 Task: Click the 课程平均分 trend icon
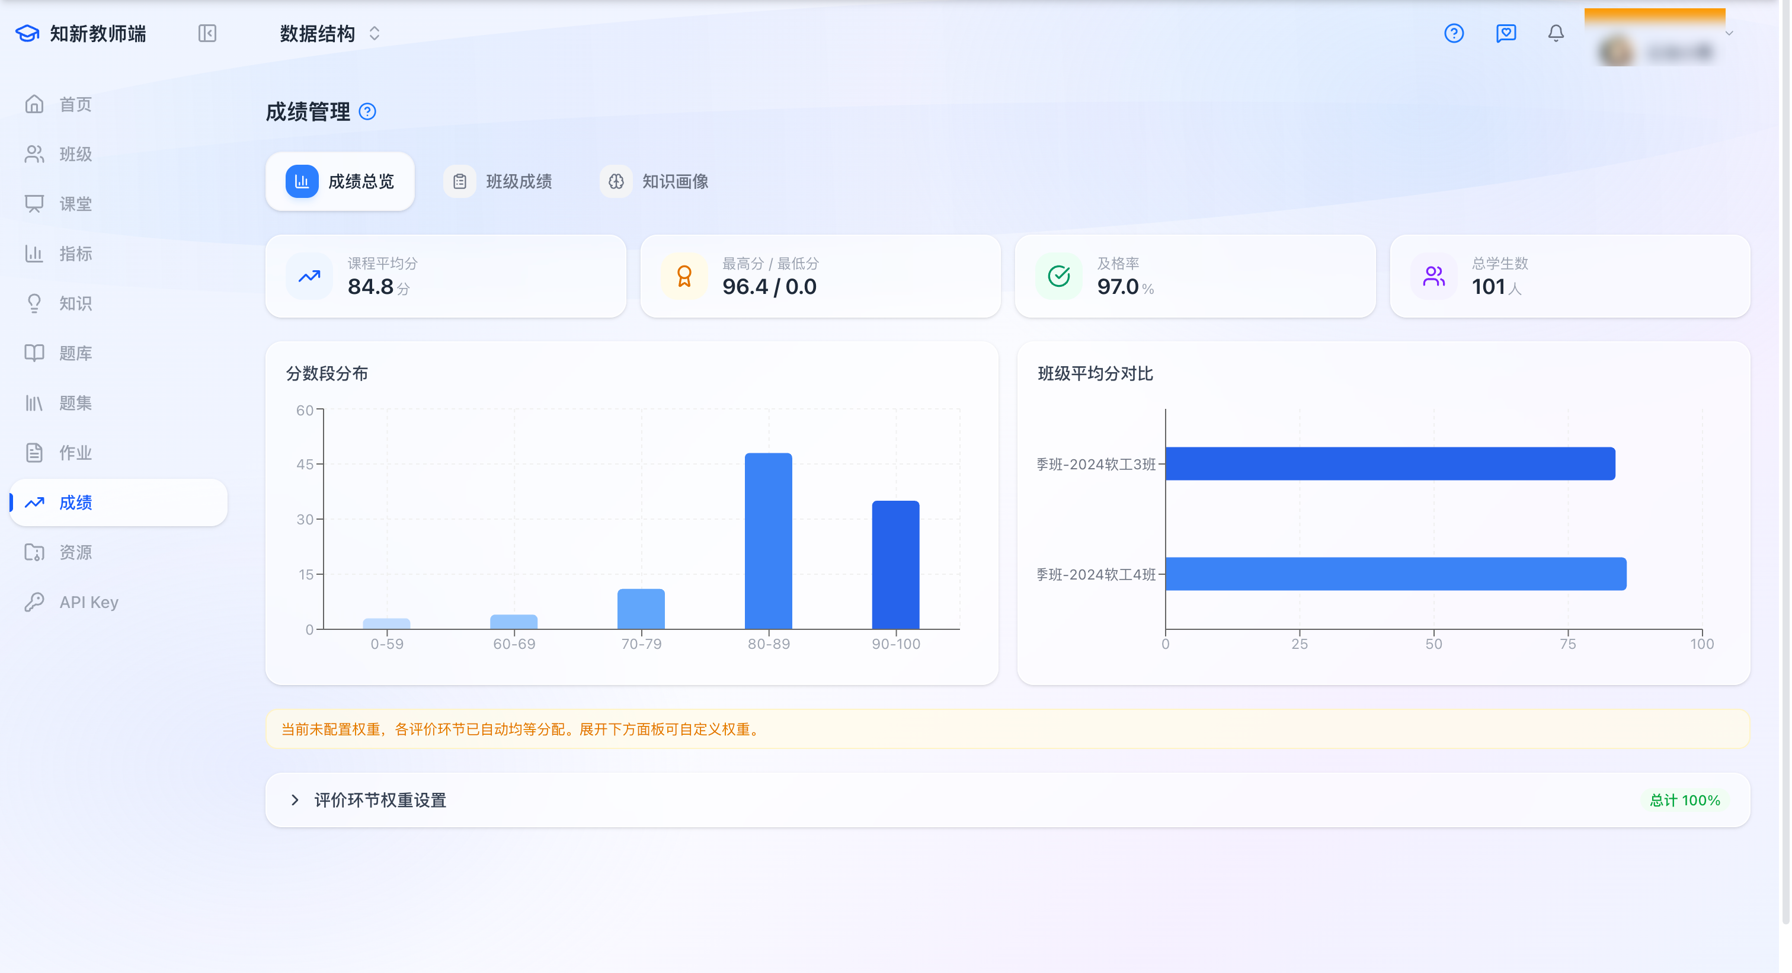309,276
